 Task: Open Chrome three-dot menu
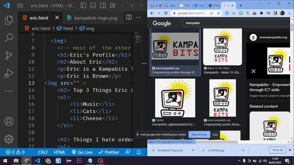click(x=289, y=13)
